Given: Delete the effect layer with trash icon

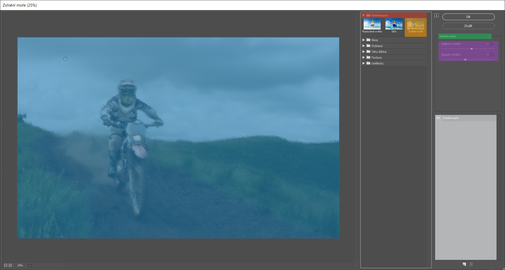Looking at the screenshot, I should [x=471, y=264].
